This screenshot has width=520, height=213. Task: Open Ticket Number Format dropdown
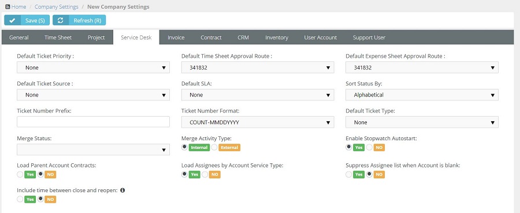258,122
